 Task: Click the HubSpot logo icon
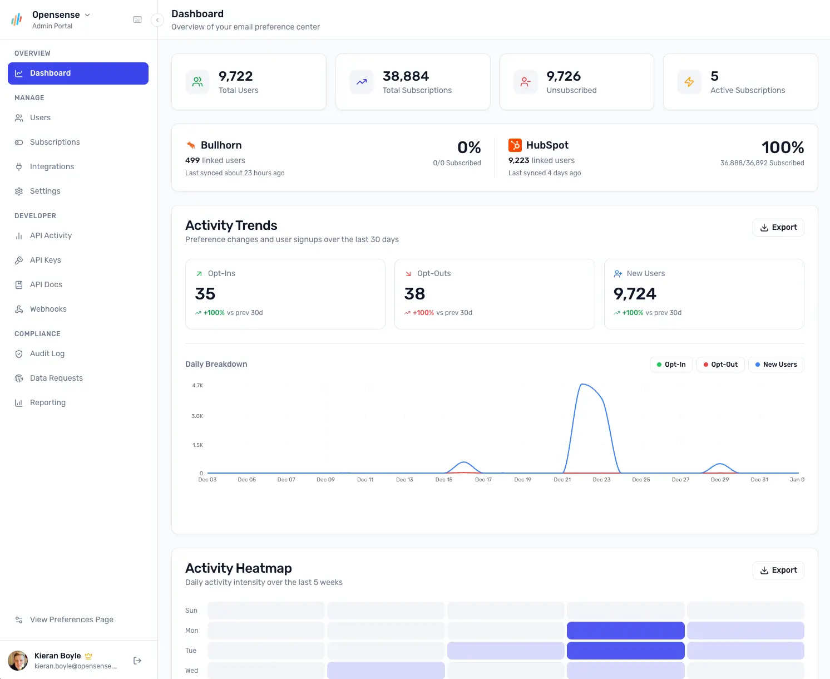pyautogui.click(x=515, y=145)
